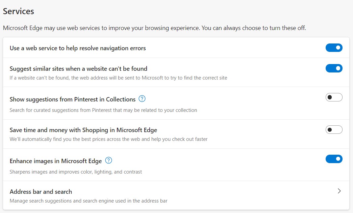Click 'We'll automatically find you the best prices' text
The height and width of the screenshot is (213, 353).
tap(108, 139)
